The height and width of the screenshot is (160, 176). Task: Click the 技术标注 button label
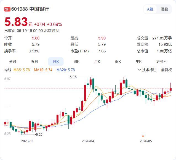point(149,70)
